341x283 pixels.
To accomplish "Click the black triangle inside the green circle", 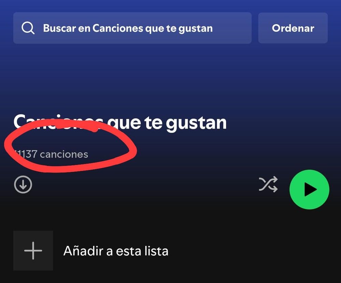I will coord(310,189).
